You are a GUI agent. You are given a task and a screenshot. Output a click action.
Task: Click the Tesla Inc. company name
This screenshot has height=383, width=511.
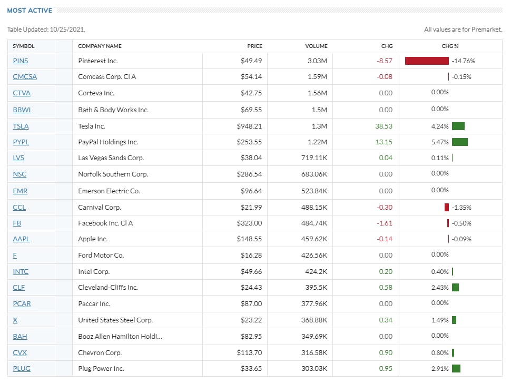(92, 126)
